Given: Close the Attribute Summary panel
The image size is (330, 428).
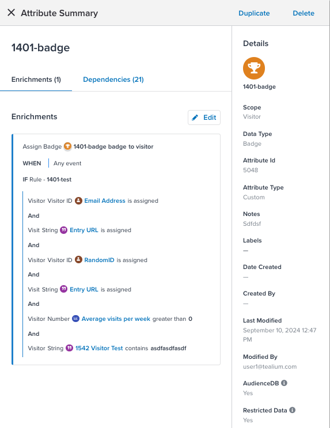Looking at the screenshot, I should pyautogui.click(x=11, y=13).
